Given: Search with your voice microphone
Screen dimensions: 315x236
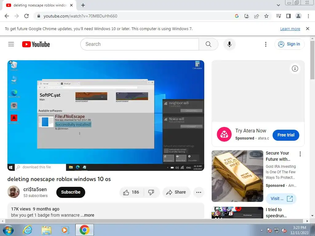Looking at the screenshot, I should pyautogui.click(x=229, y=44).
